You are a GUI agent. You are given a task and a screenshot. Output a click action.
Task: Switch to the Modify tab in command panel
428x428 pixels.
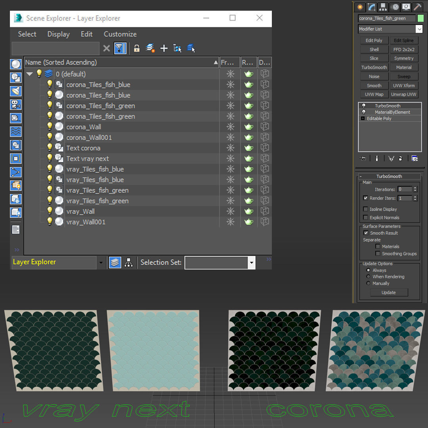(371, 7)
